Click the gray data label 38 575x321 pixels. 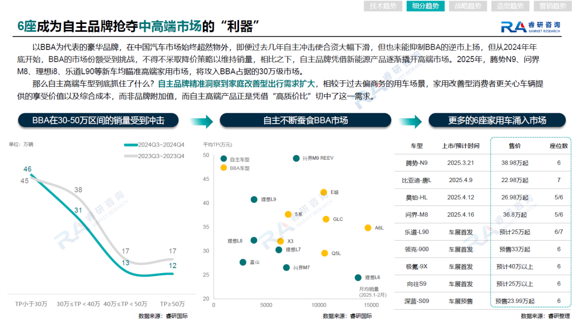78,190
